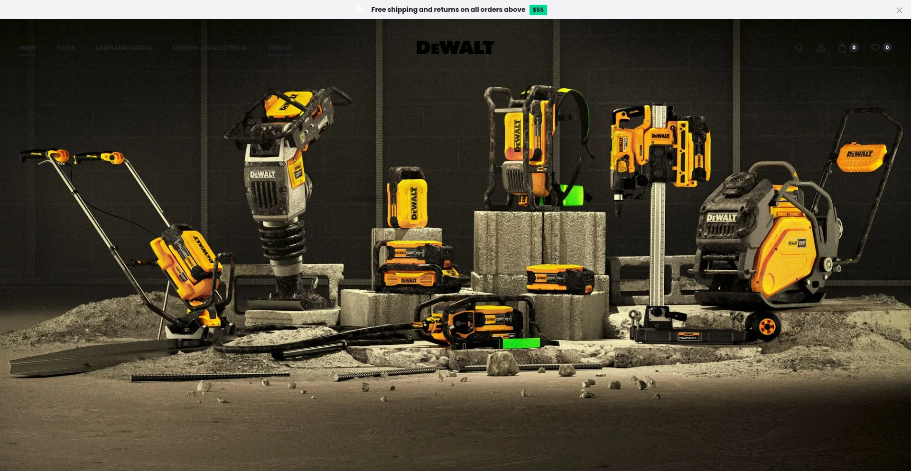
Task: Click the user account icon
Action: [x=820, y=48]
